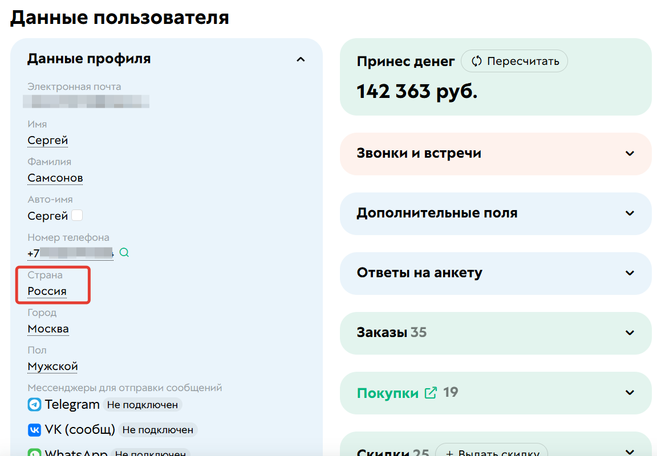Collapse the Данные профиля panel
657x456 pixels.
[301, 59]
